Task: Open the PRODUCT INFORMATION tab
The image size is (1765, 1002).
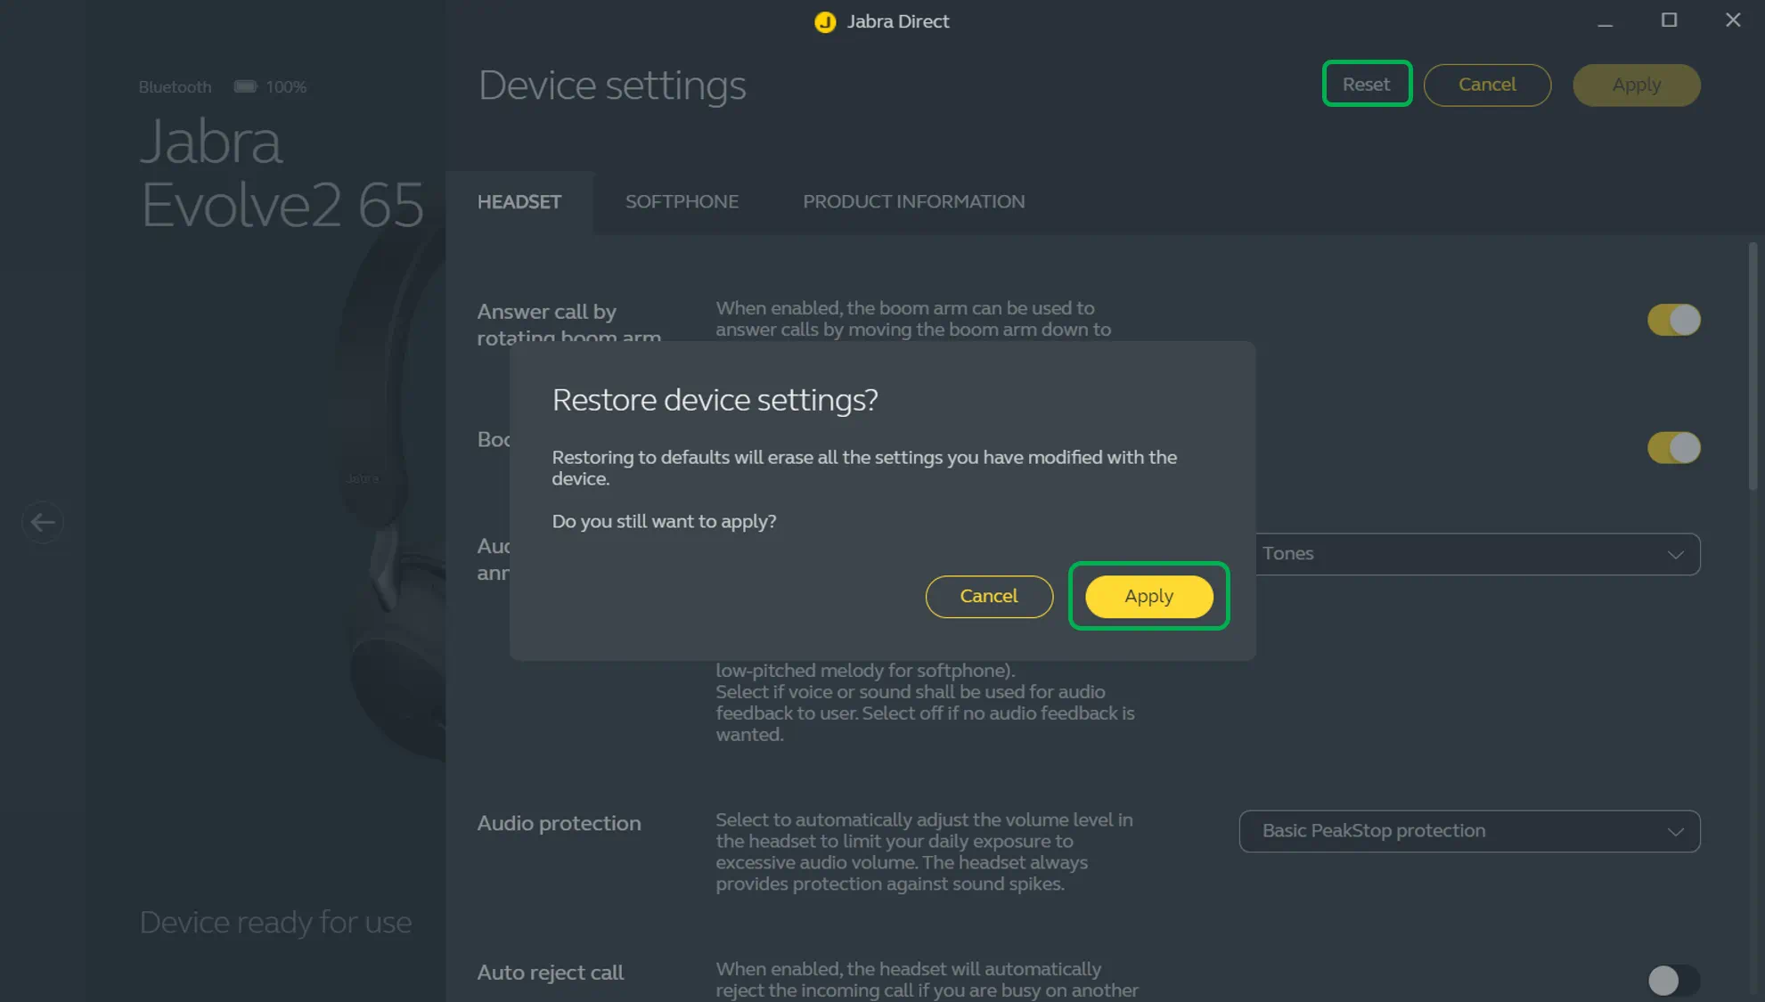Action: pos(913,202)
